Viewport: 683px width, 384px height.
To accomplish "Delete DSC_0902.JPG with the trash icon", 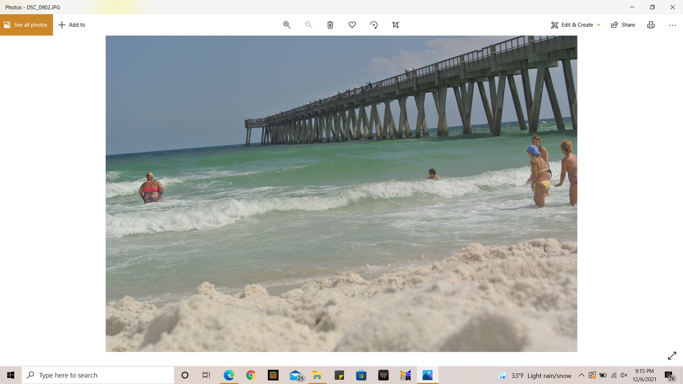I will (x=330, y=25).
